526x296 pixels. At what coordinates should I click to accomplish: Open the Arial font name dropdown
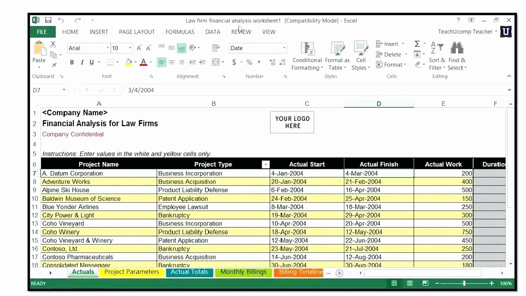coord(108,48)
